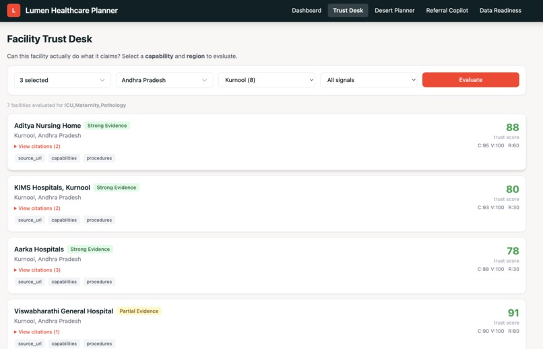The image size is (543, 349).
Task: Click Strong Evidence badge on Aarka Hospitals
Action: tap(90, 249)
